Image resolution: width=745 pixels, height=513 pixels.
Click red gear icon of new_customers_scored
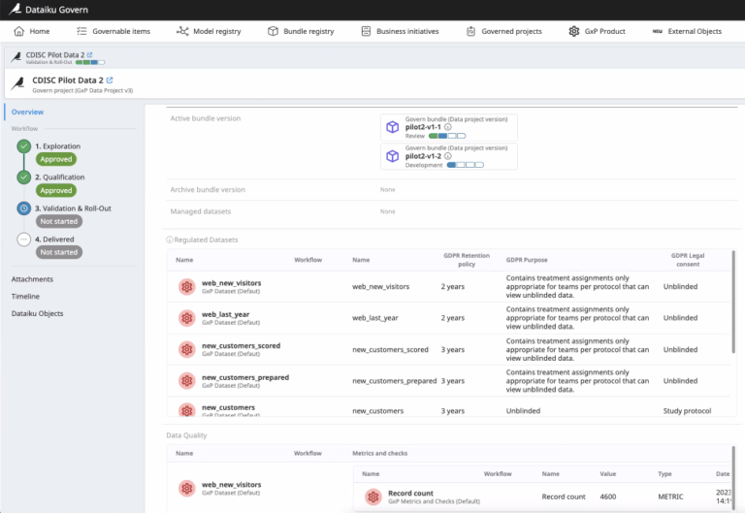point(186,350)
